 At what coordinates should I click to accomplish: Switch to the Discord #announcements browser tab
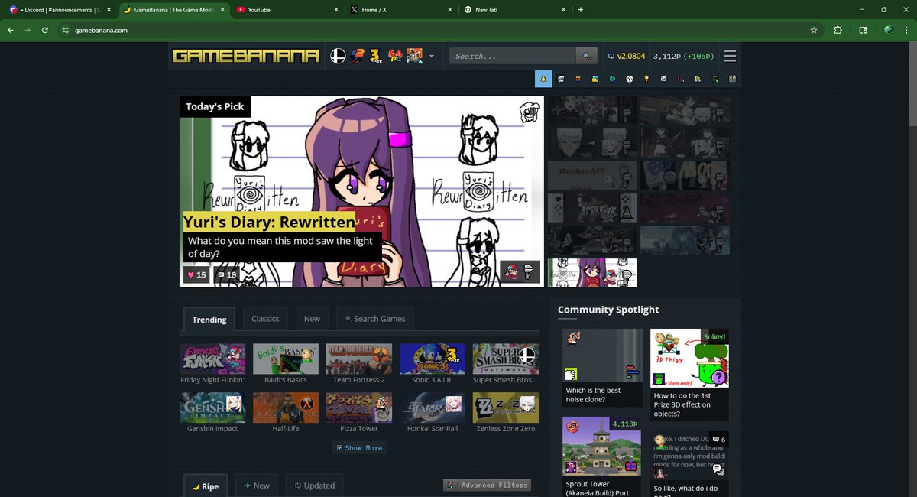[58, 10]
